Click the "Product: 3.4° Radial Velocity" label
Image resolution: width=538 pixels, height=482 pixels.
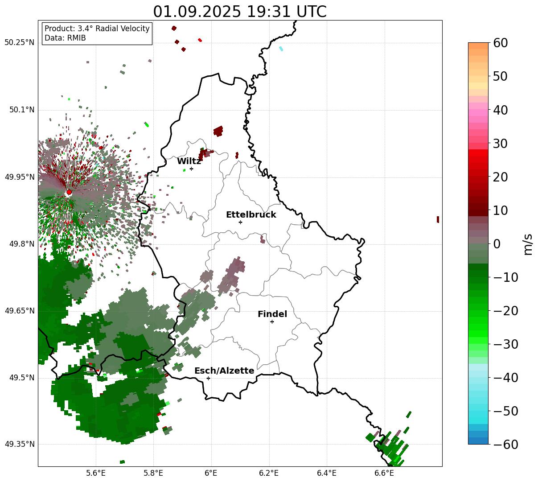pos(97,29)
